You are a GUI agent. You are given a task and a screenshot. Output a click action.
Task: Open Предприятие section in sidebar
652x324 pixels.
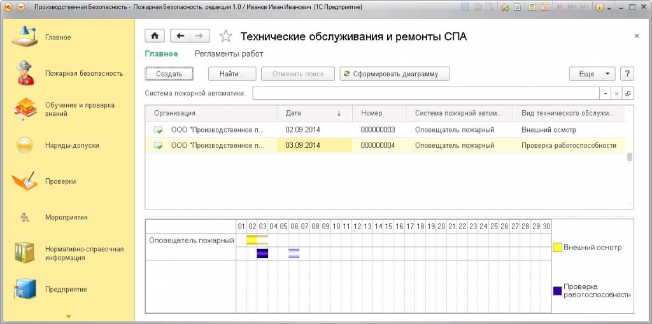tap(66, 290)
